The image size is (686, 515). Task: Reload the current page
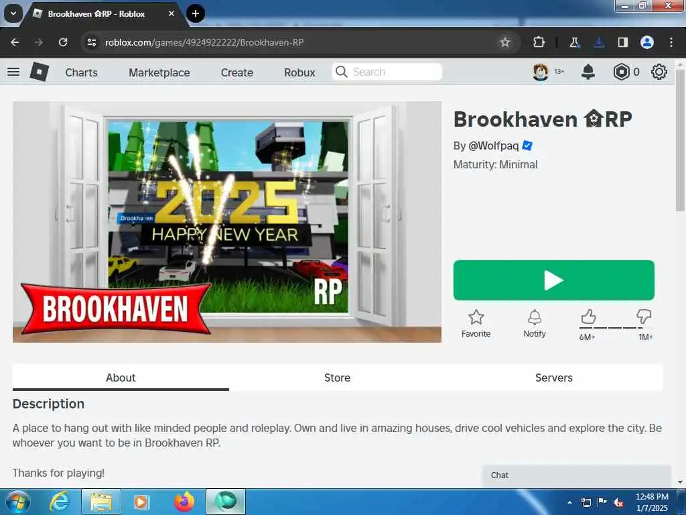click(63, 42)
